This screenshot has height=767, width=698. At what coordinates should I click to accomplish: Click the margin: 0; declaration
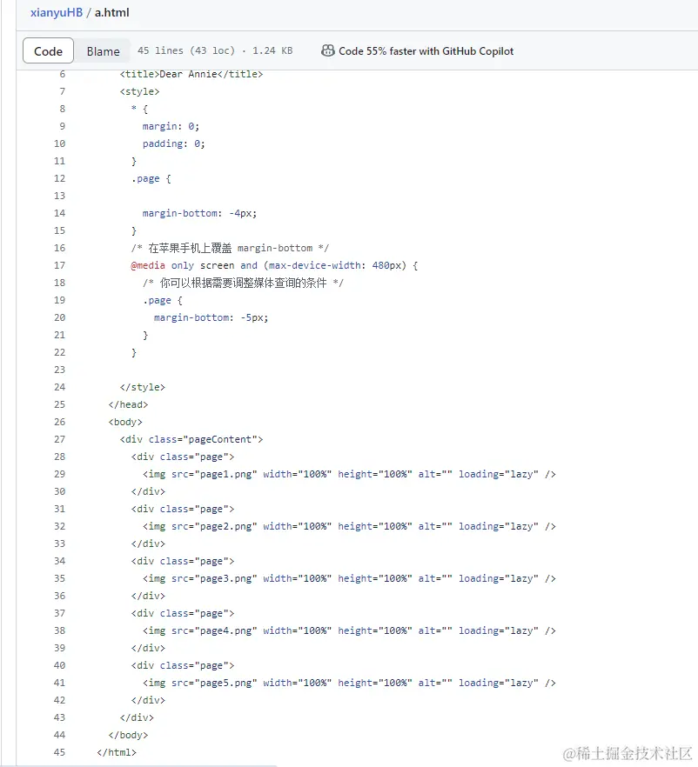point(171,126)
